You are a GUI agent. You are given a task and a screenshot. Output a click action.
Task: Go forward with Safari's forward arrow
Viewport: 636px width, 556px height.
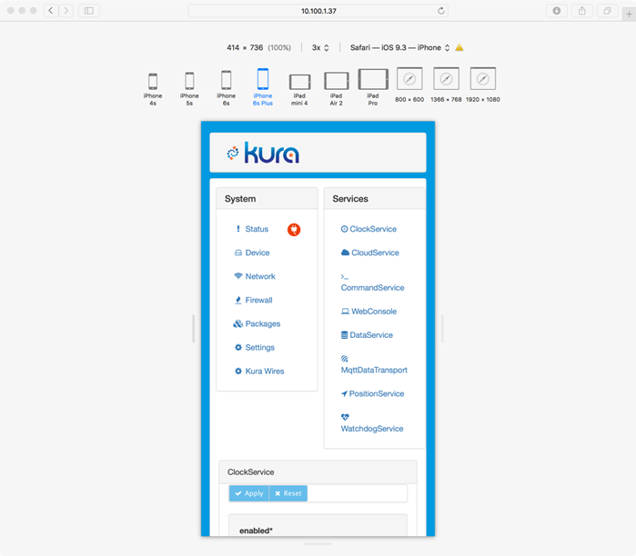coord(66,11)
